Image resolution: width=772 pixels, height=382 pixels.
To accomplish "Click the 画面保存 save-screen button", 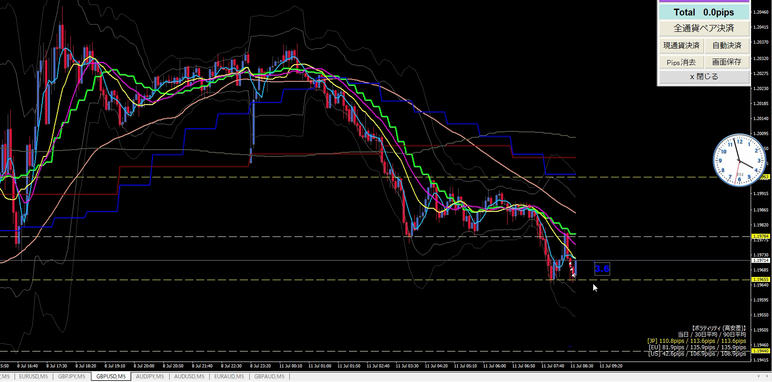I will point(727,62).
